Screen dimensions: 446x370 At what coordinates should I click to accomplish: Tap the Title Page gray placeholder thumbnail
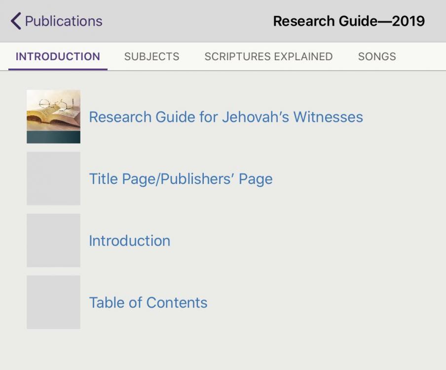[53, 179]
